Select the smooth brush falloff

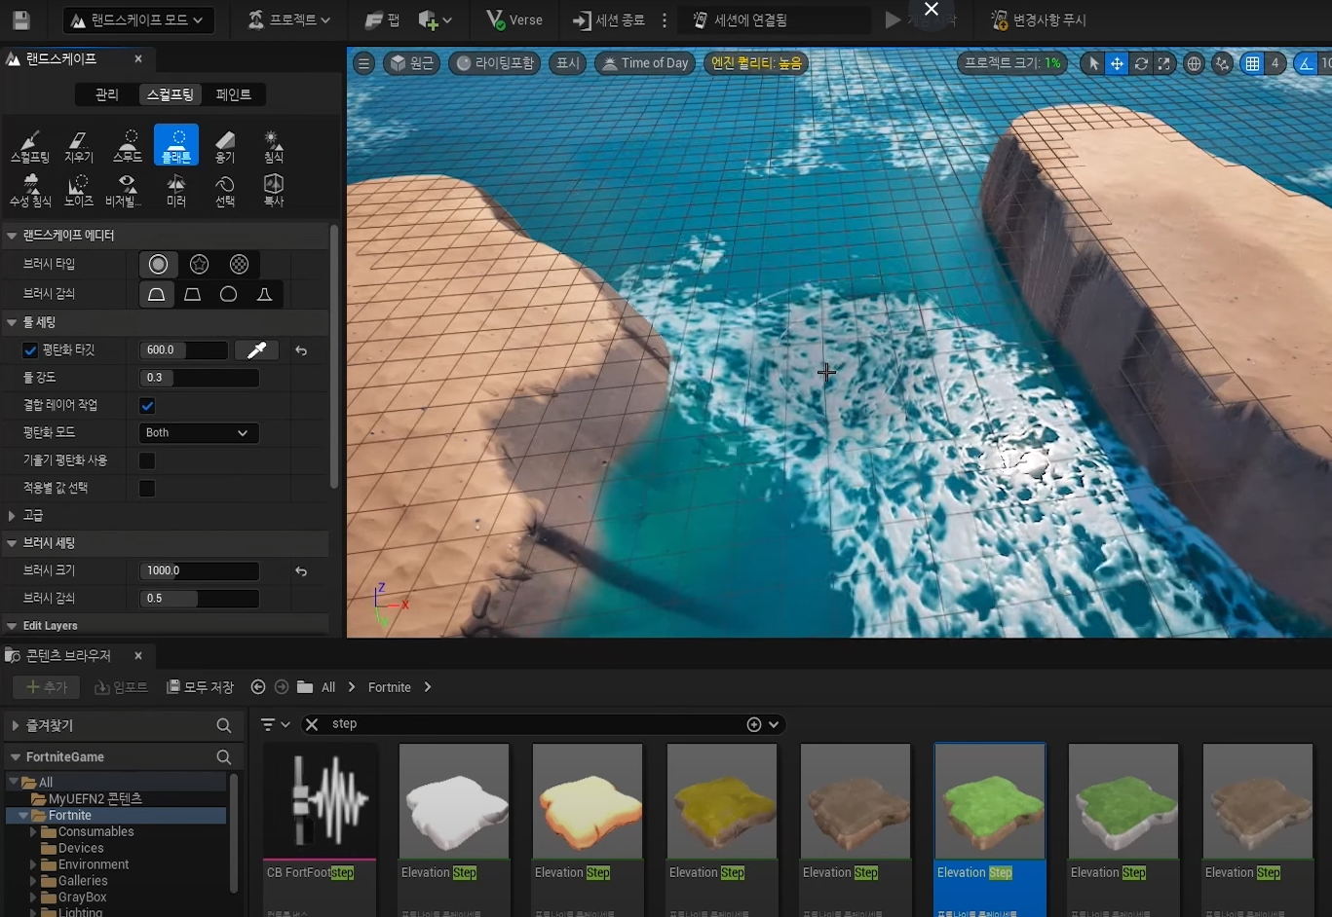(x=156, y=294)
